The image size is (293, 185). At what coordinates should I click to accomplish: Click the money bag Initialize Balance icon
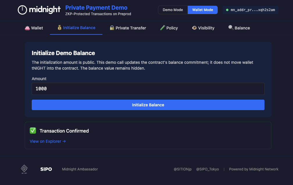[59, 28]
